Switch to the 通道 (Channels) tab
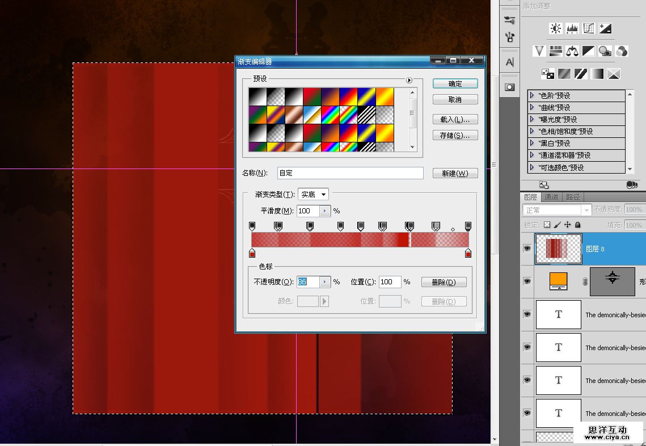This screenshot has width=646, height=446. coord(551,197)
